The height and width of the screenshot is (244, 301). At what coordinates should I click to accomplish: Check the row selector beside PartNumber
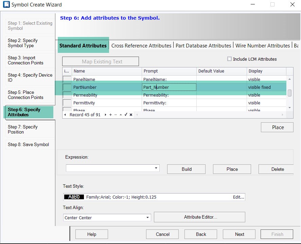66,87
